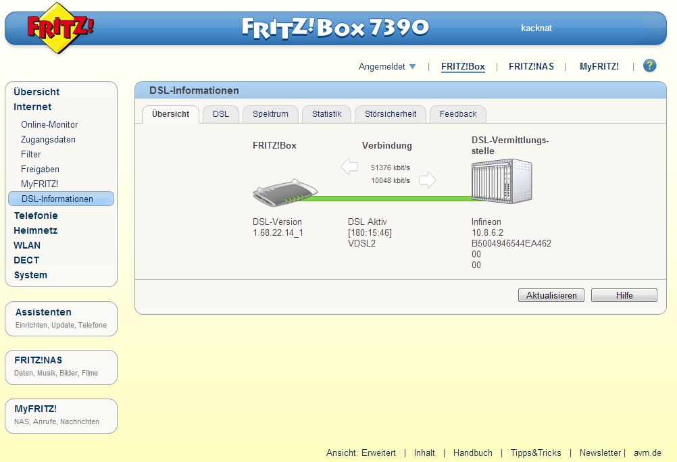Open the Inhalt footer link
The height and width of the screenshot is (462, 677).
tap(424, 453)
